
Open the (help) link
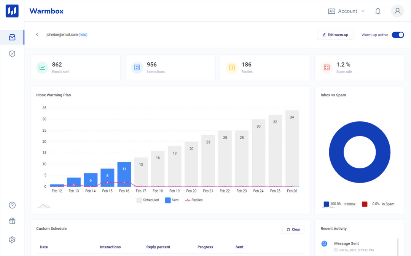coord(83,34)
